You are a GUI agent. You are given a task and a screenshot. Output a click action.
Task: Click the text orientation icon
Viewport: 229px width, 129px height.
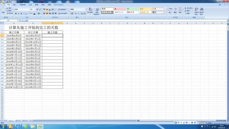[x=53, y=9]
